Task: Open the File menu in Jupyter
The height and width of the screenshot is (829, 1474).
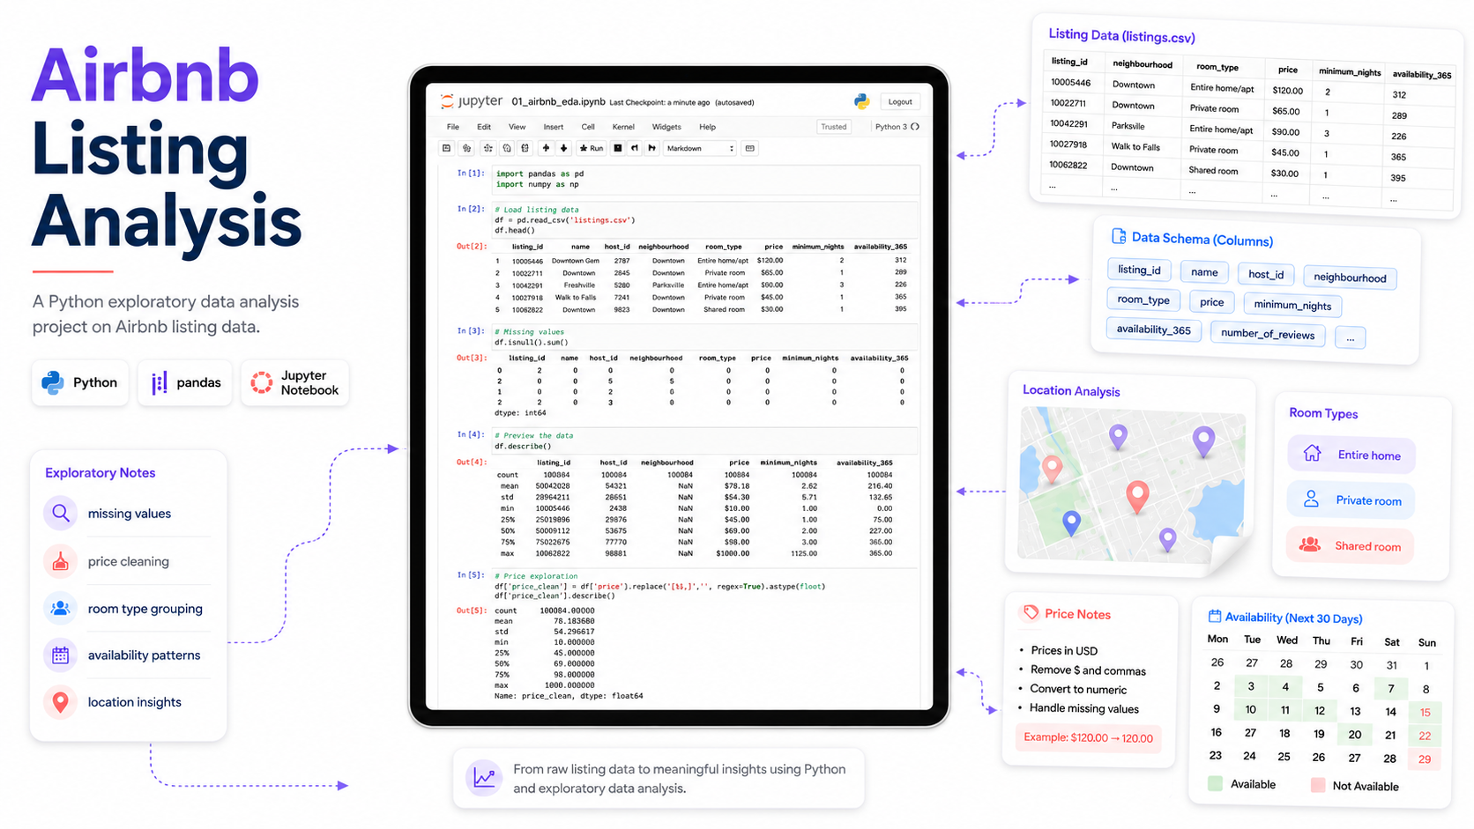Action: (453, 127)
